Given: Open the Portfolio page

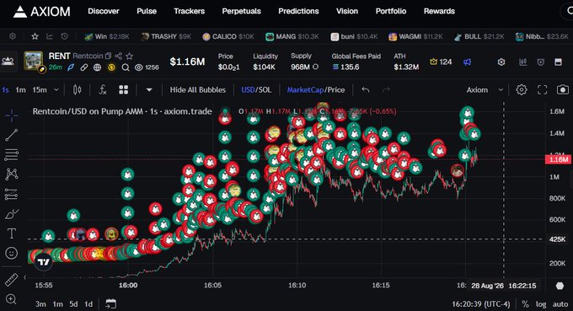Looking at the screenshot, I should [x=391, y=11].
